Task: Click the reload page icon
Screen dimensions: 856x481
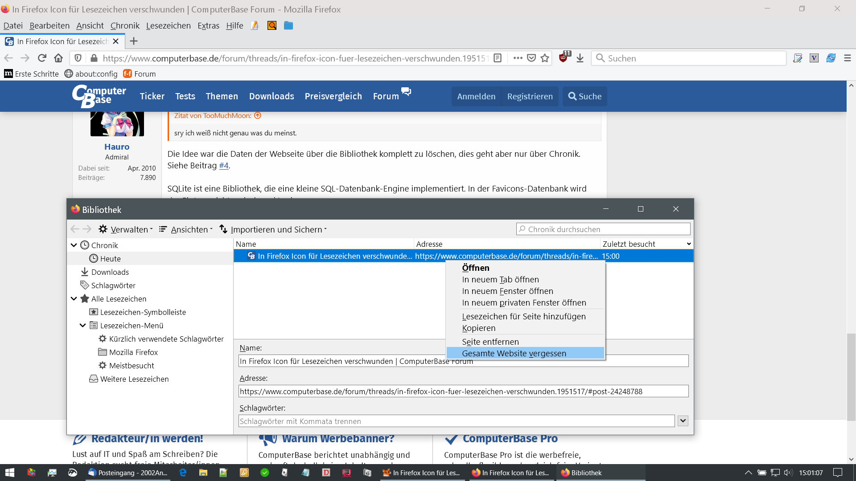Action: [x=42, y=58]
